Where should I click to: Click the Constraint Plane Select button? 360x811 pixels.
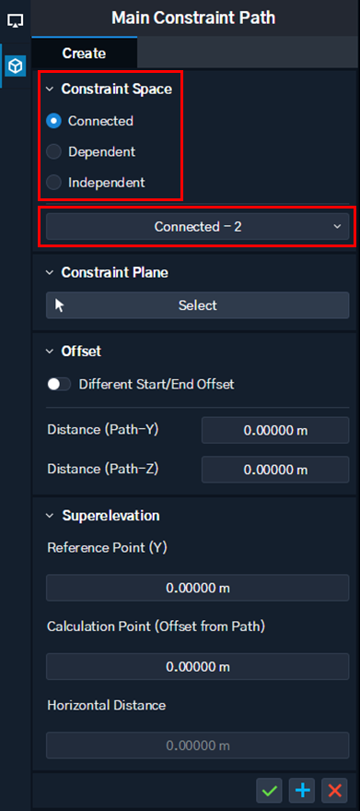click(197, 305)
